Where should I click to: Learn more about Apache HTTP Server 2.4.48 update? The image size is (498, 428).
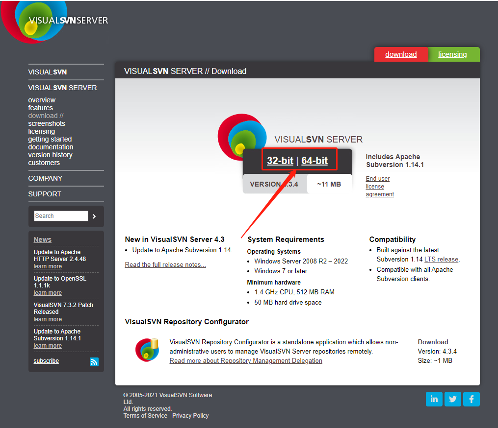48,266
